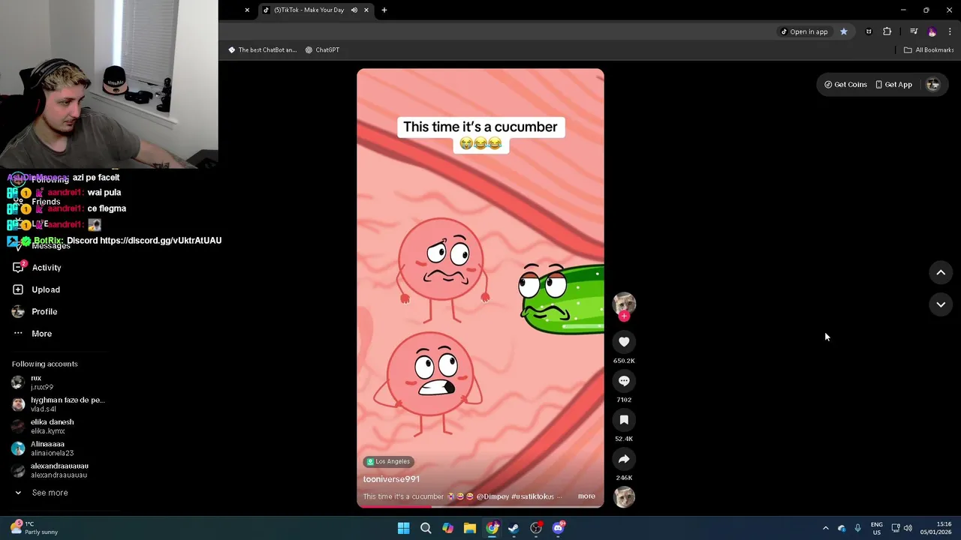
Task: Seek using the video progress bar
Action: 480,506
